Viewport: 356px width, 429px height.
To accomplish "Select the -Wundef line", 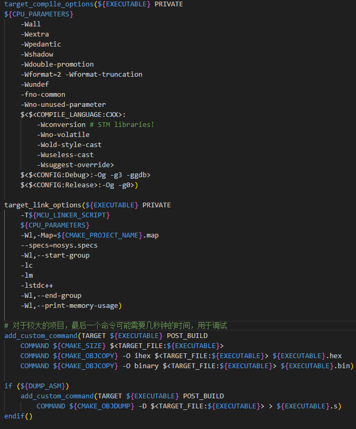I will (x=35, y=85).
